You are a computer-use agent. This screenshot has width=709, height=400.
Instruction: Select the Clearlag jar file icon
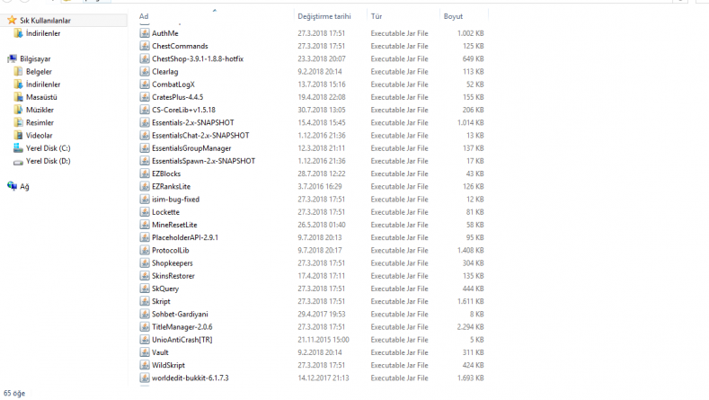point(145,72)
